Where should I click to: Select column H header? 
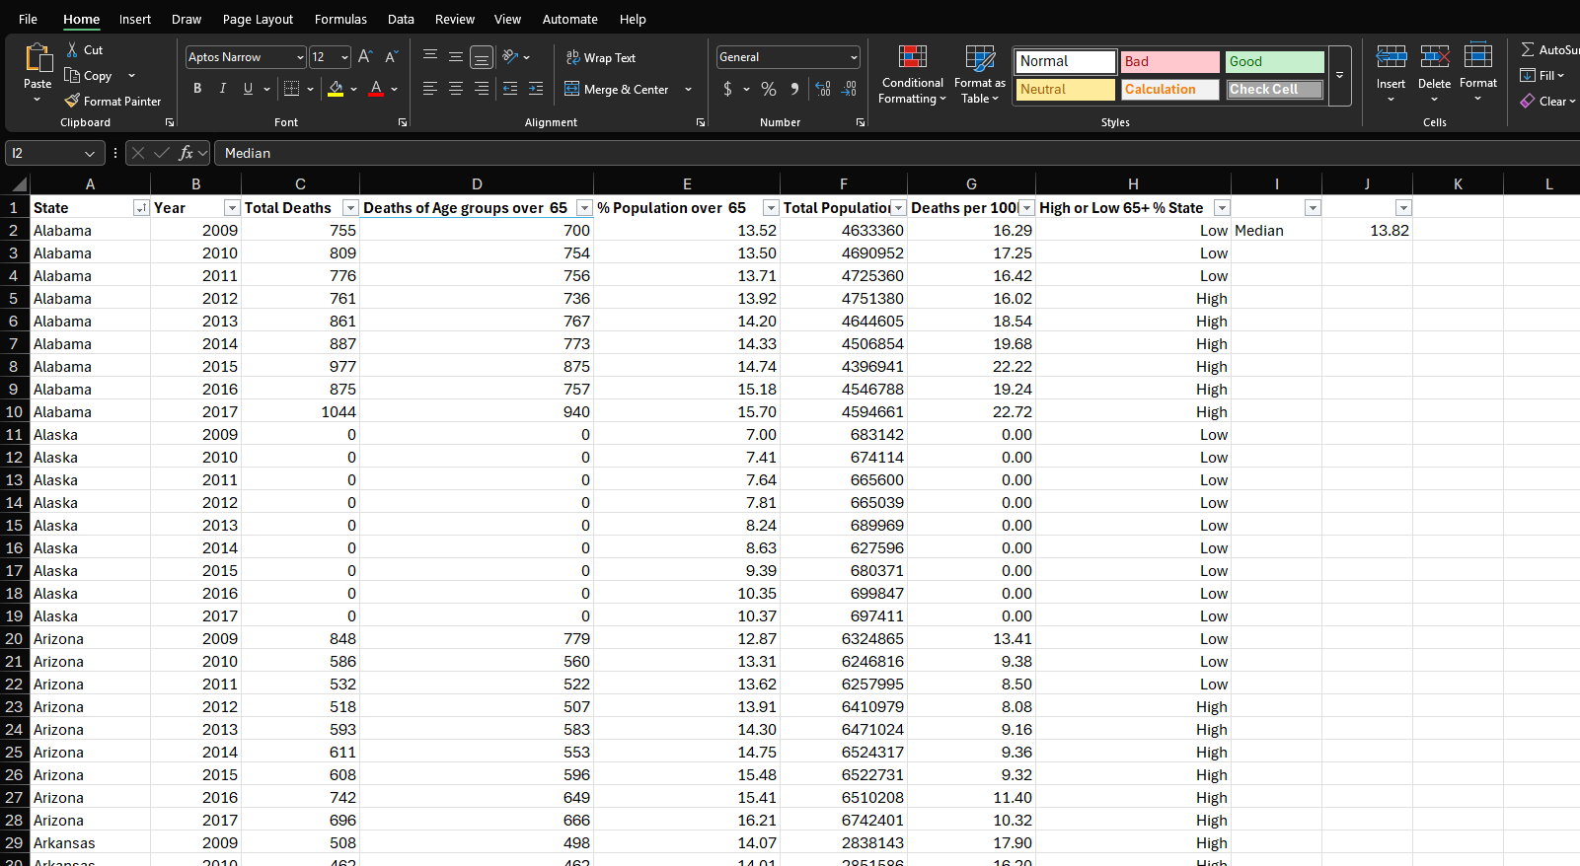click(1133, 184)
